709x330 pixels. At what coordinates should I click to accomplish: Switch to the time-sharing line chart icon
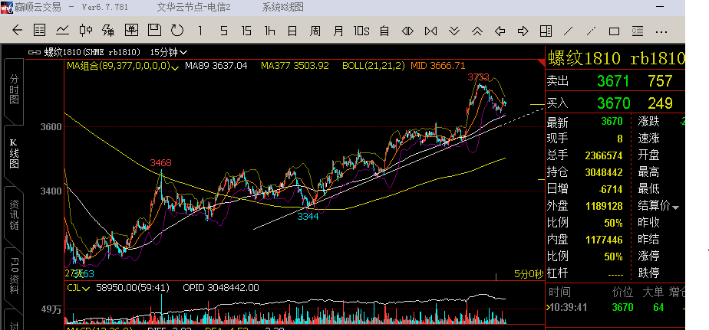pos(63,31)
